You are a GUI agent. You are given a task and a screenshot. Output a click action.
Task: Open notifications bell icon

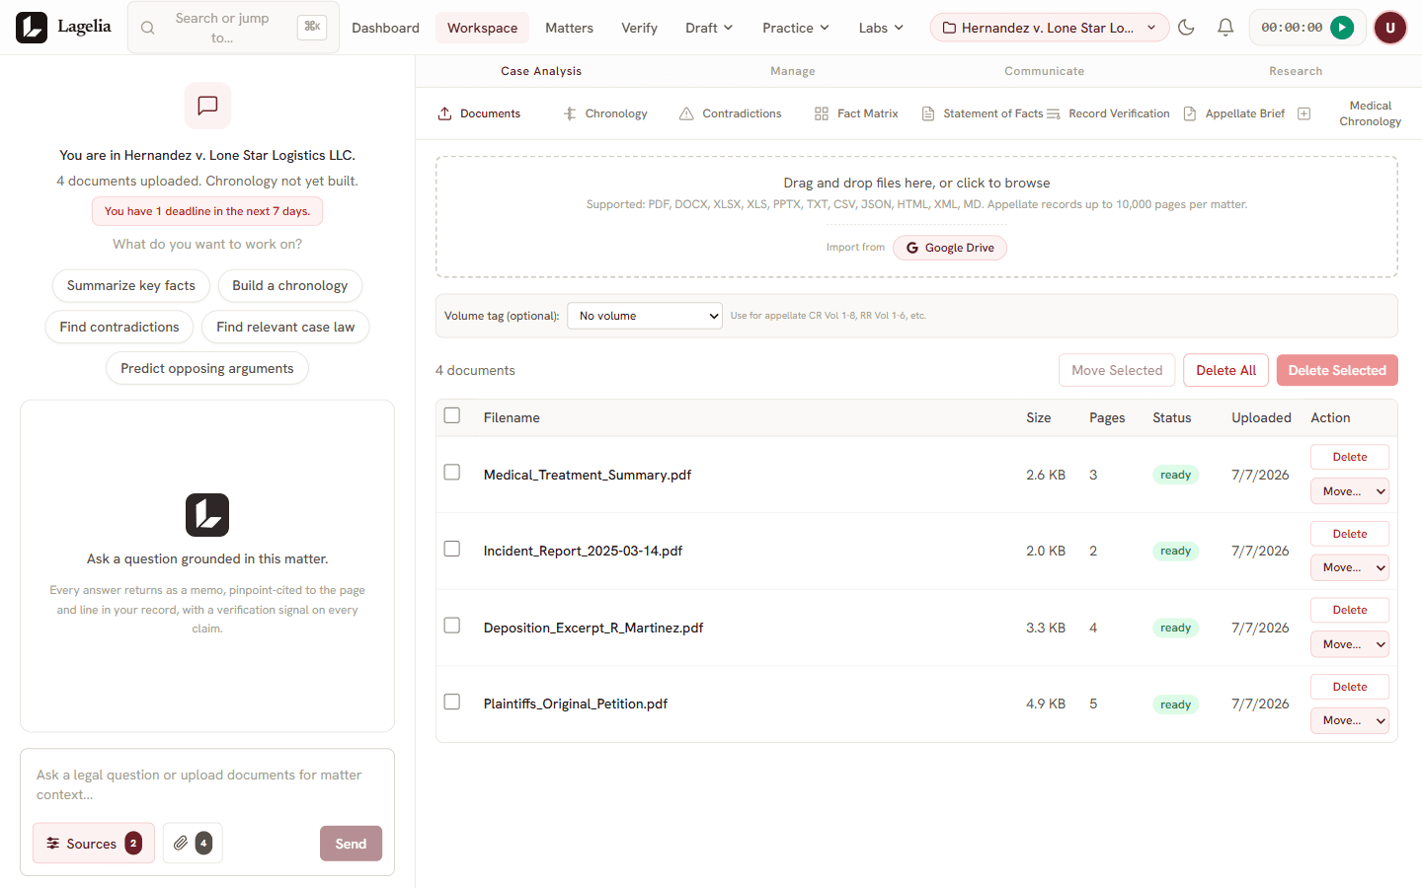pos(1225,28)
